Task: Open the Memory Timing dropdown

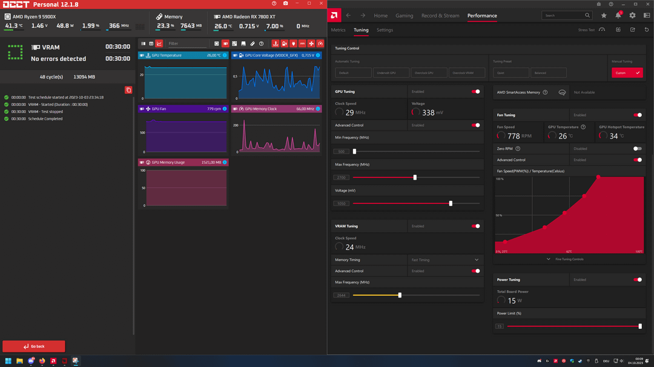Action: click(x=445, y=260)
